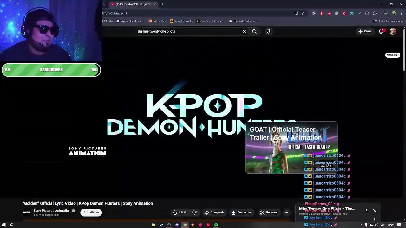Open YouTube account avatar menu
This screenshot has height=228, width=406.
pos(393,31)
